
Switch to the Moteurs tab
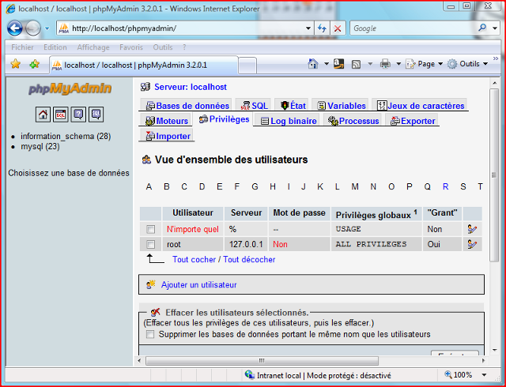[x=167, y=121]
